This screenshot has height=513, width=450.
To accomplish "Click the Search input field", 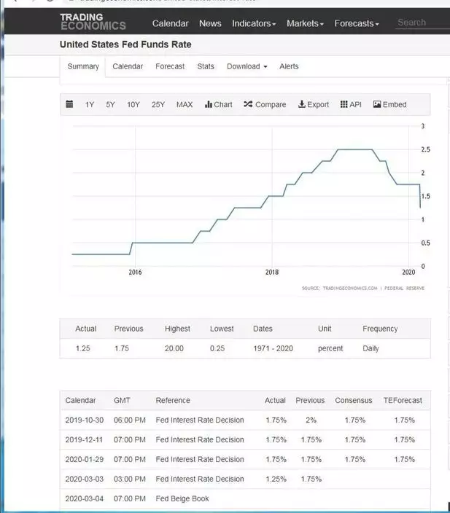I will [422, 23].
